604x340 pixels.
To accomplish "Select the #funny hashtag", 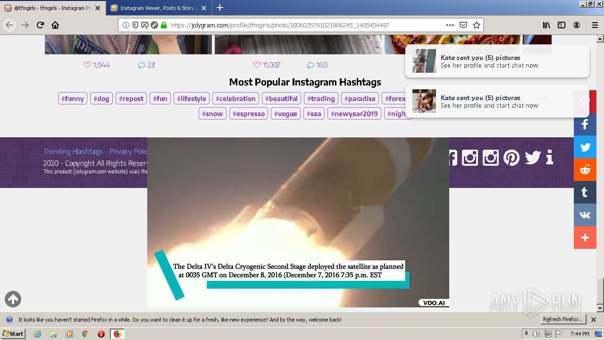I will (x=73, y=99).
